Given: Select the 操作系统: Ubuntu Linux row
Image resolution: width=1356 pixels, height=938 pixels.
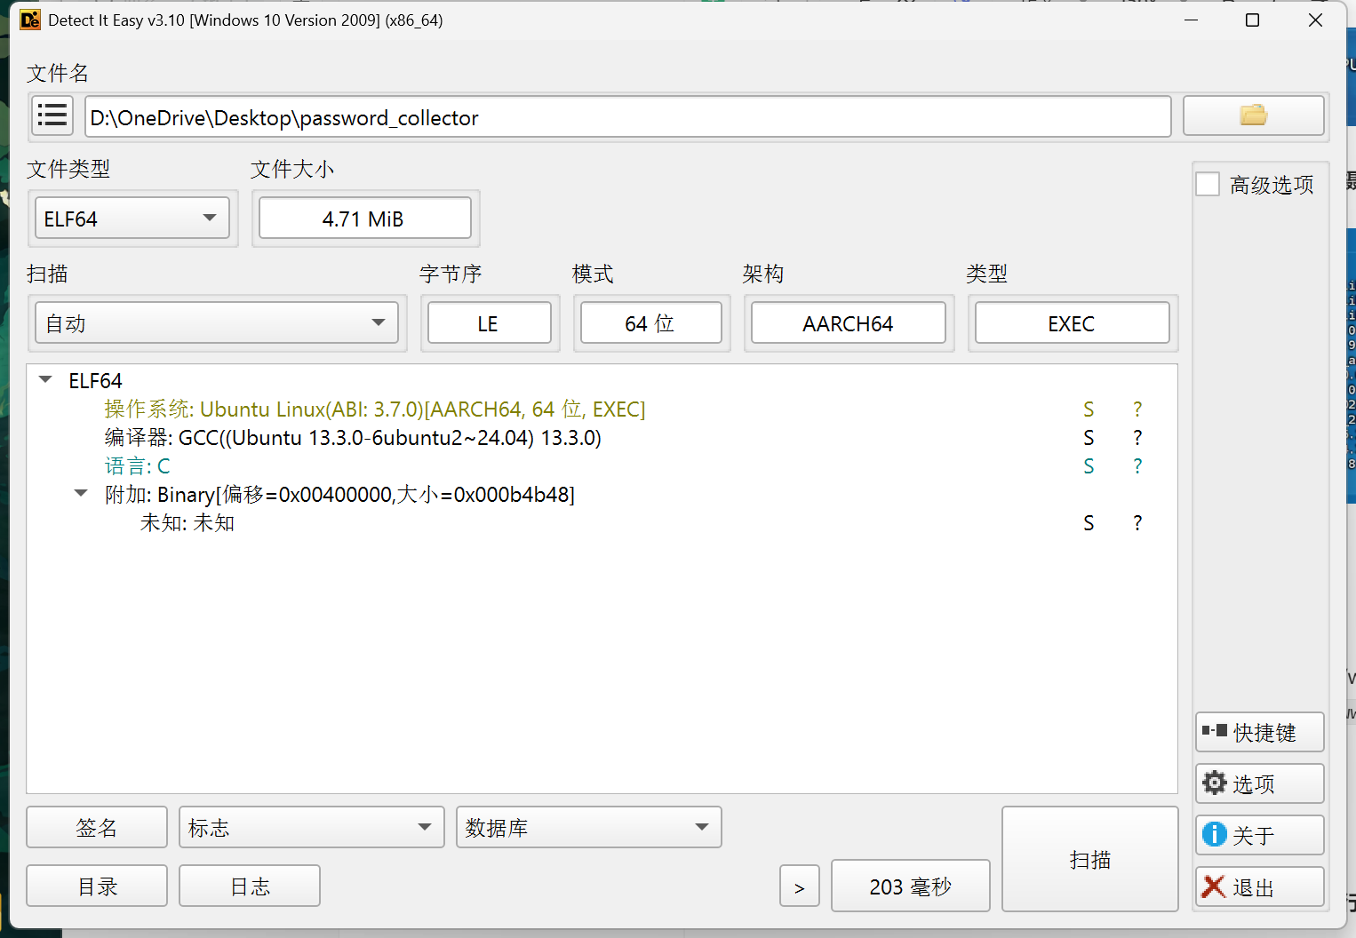Looking at the screenshot, I should [x=602, y=409].
